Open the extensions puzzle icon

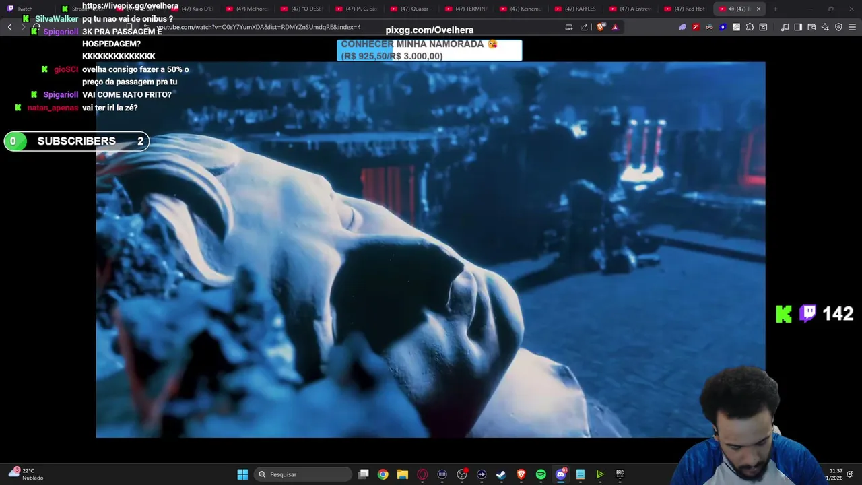(x=750, y=27)
